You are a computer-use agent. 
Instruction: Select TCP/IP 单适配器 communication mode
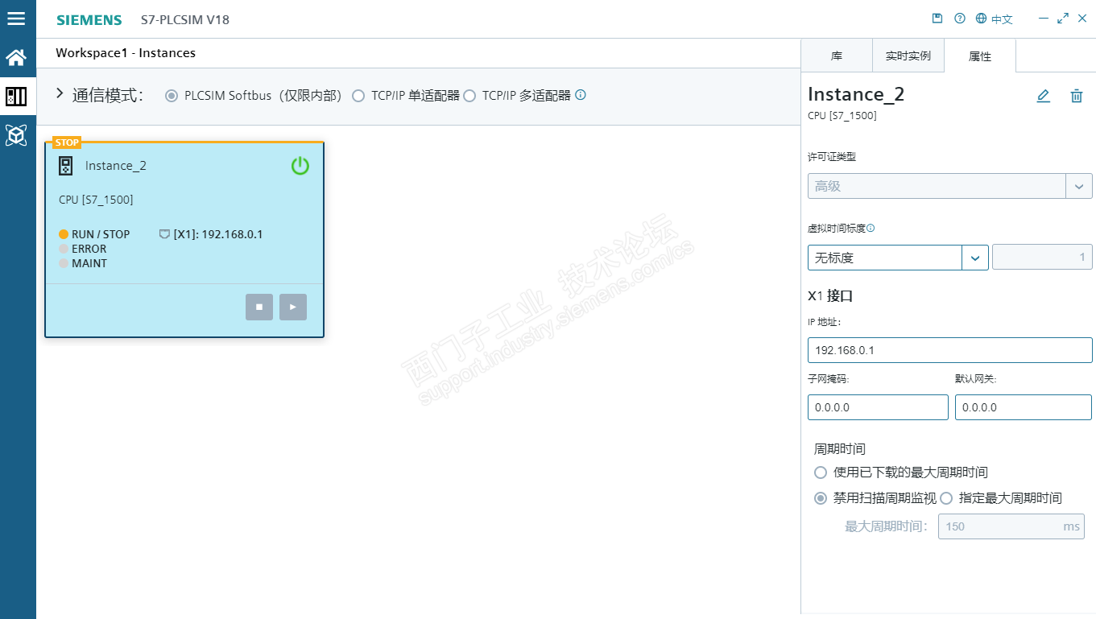coord(358,96)
